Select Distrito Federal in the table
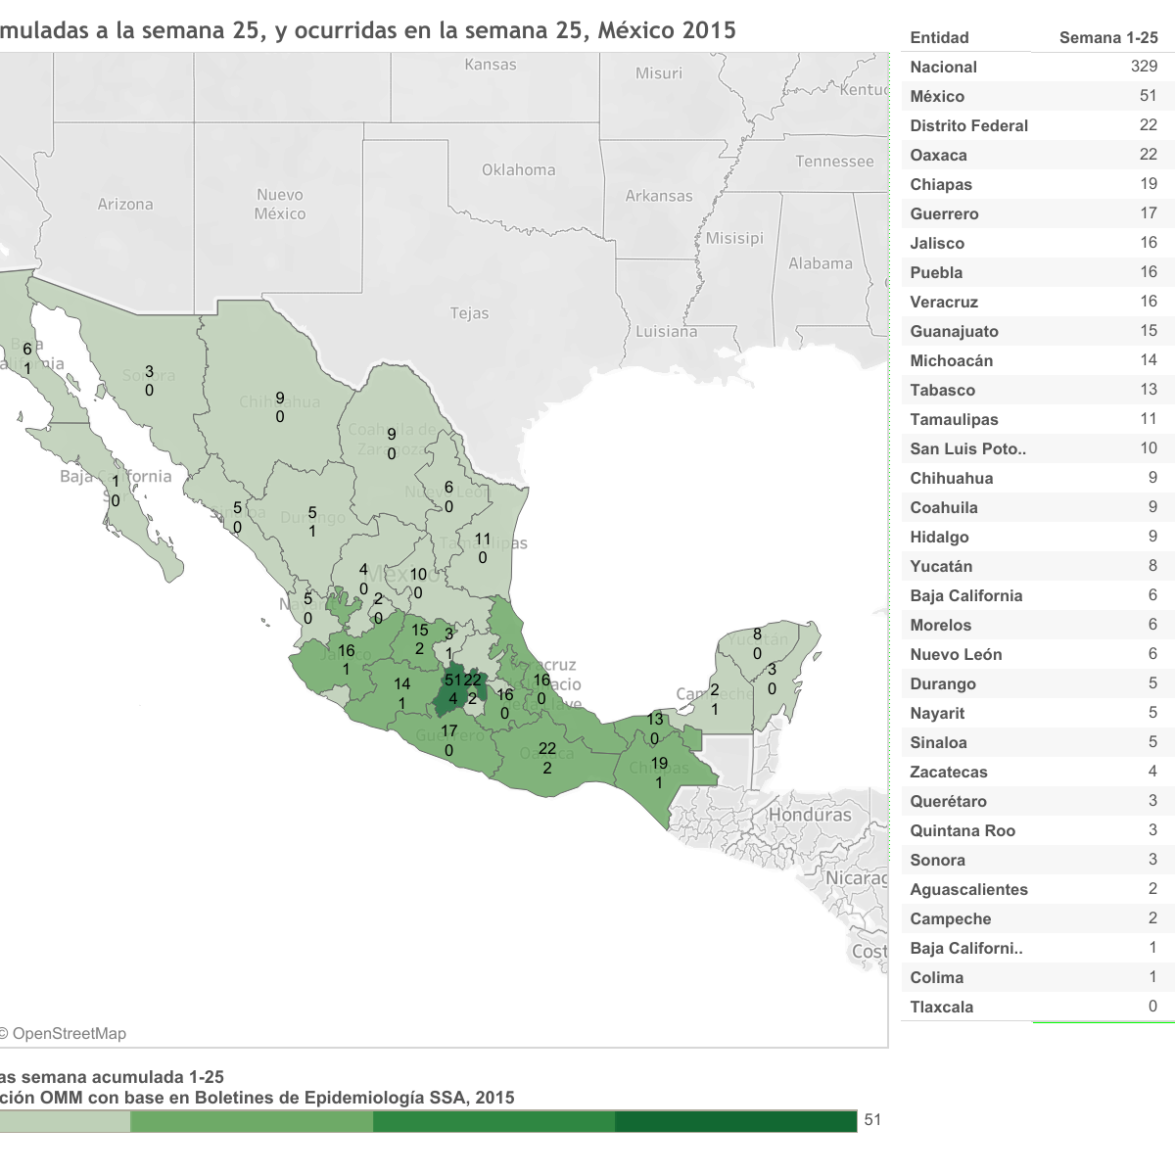 pos(1033,125)
